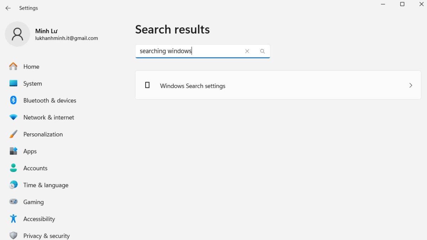Select Time & language label
Viewport: 427px width, 240px height.
pyautogui.click(x=46, y=185)
